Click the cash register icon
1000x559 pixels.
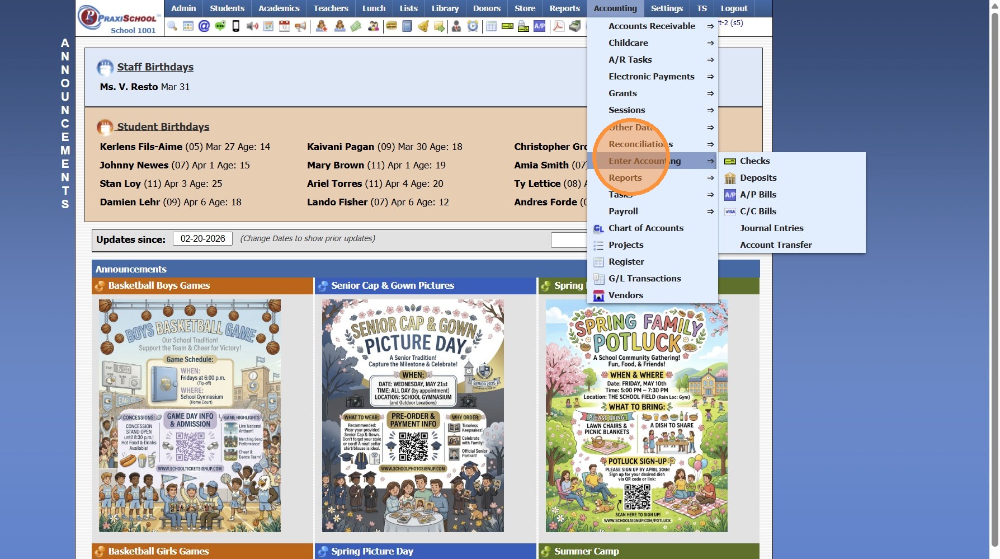(574, 26)
